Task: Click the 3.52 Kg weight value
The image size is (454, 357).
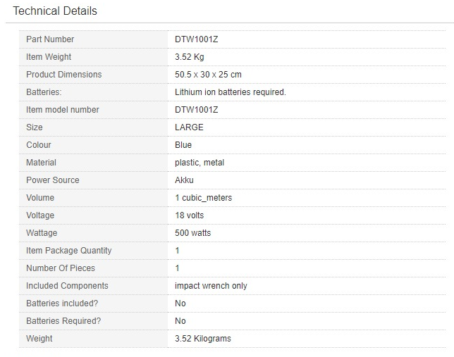Action: [190, 57]
